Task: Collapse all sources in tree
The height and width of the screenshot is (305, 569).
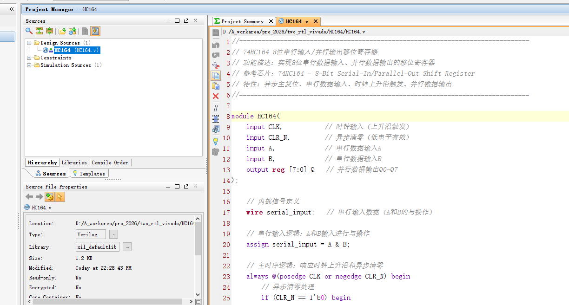Action: click(x=39, y=31)
